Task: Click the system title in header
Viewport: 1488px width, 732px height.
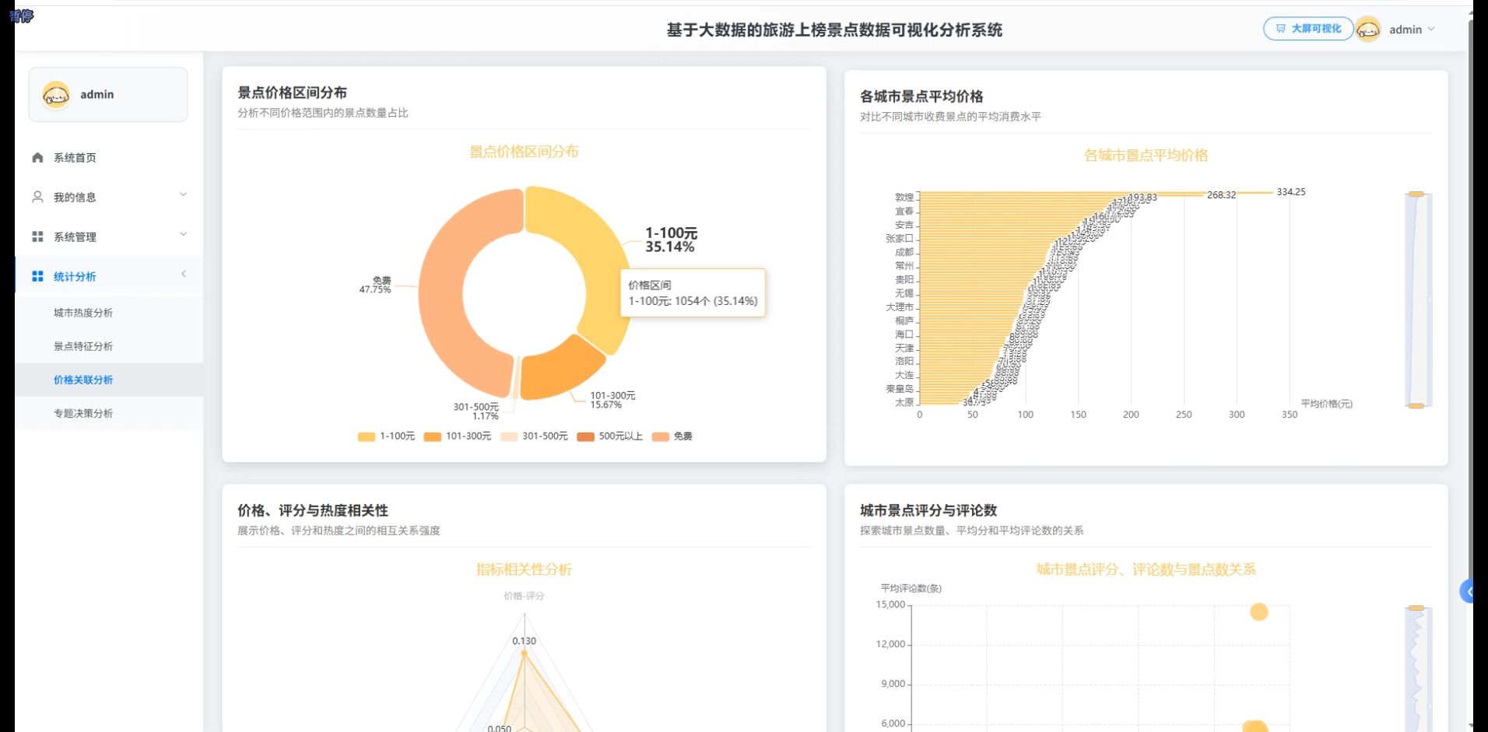Action: point(834,30)
